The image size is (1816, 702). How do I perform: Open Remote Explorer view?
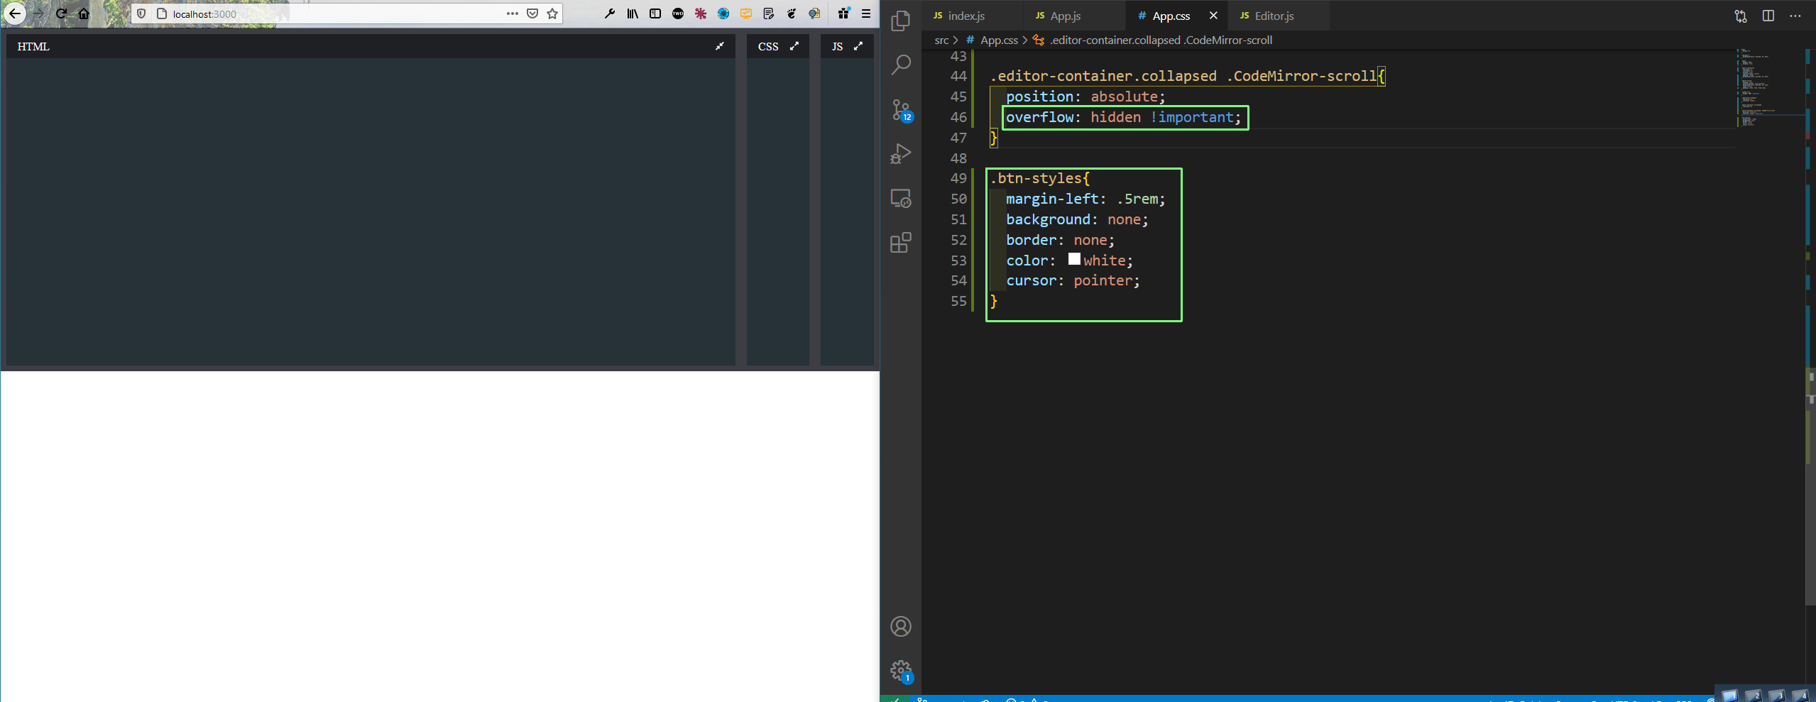pyautogui.click(x=901, y=199)
